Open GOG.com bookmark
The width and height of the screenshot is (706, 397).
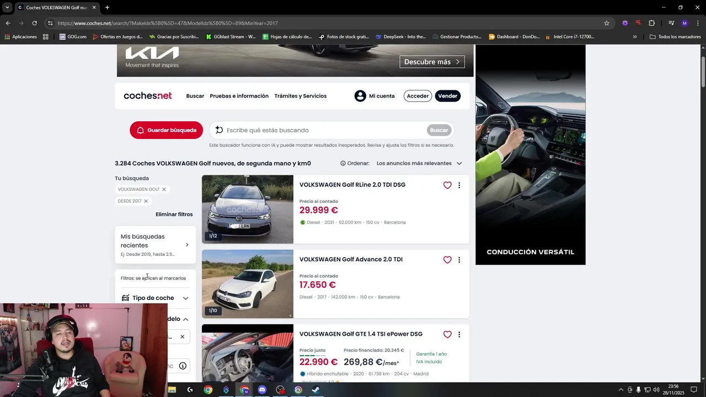click(73, 37)
